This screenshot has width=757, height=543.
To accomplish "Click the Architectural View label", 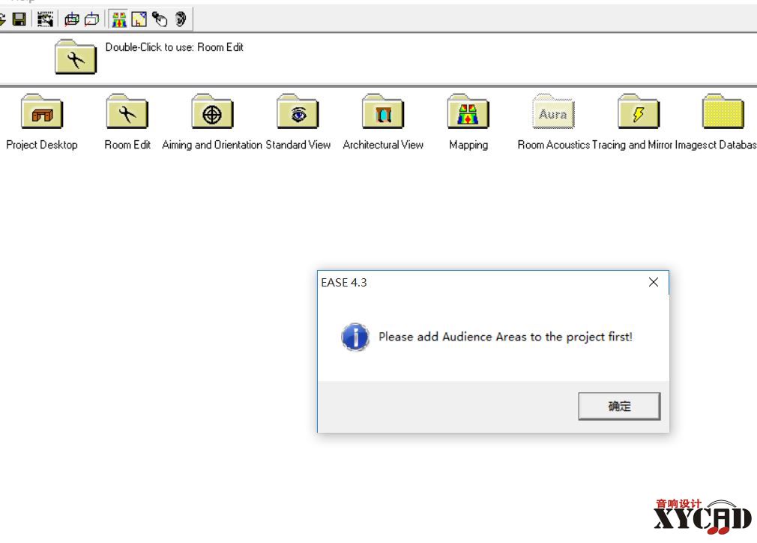I will (383, 145).
